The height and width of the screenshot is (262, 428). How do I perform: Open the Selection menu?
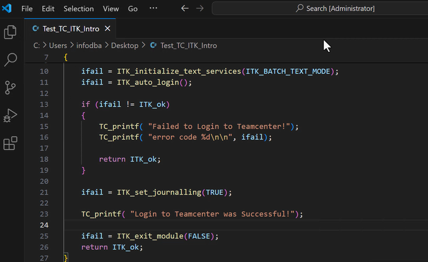click(x=78, y=9)
